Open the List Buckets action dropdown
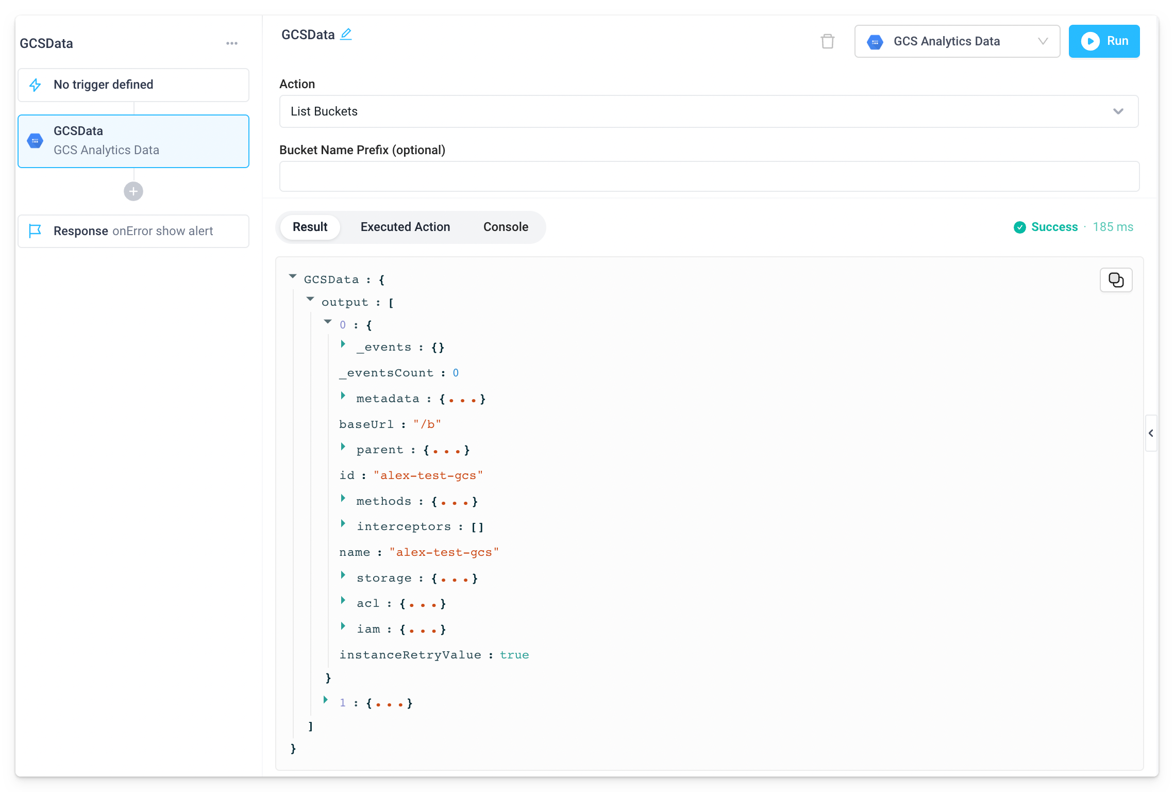Viewport: 1174px width, 792px height. click(709, 111)
